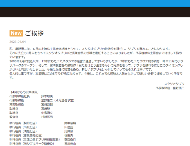The image size is (190, 146).
Task: Click the name 宮崎吾朗
Action: [47, 105]
